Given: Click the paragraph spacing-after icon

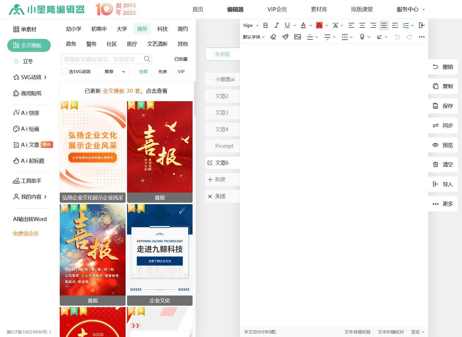Looking at the screenshot, I should 327,37.
